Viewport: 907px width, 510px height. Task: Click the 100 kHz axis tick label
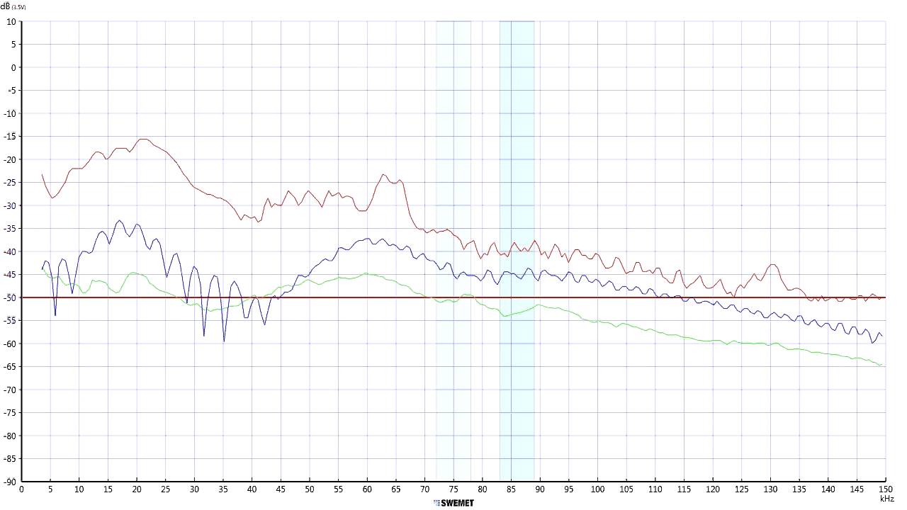(x=597, y=489)
